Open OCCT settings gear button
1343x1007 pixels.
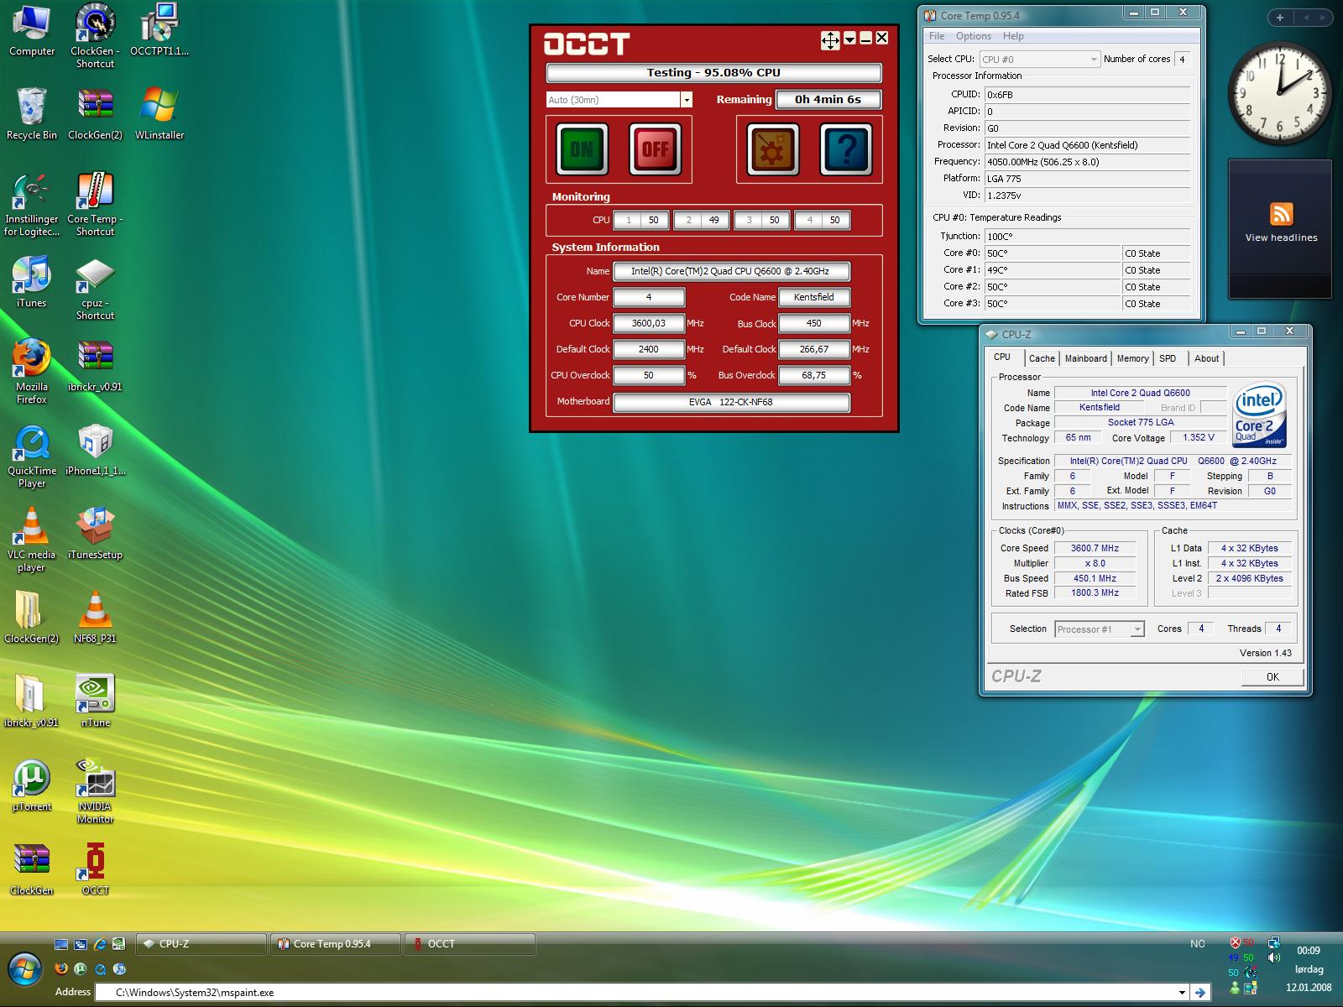[x=773, y=149]
